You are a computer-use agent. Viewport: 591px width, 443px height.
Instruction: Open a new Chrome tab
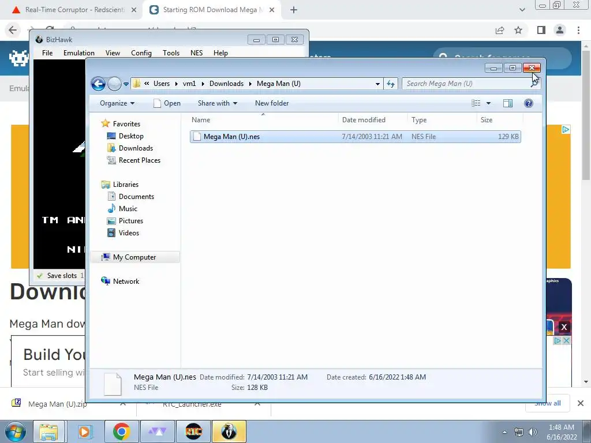(294, 10)
